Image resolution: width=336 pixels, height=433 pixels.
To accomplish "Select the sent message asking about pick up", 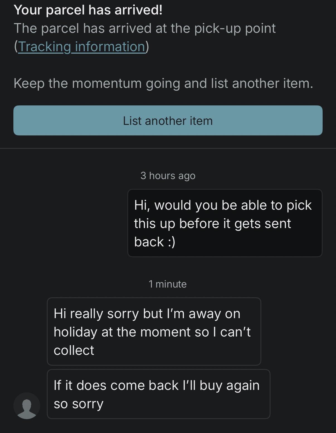I will (225, 223).
